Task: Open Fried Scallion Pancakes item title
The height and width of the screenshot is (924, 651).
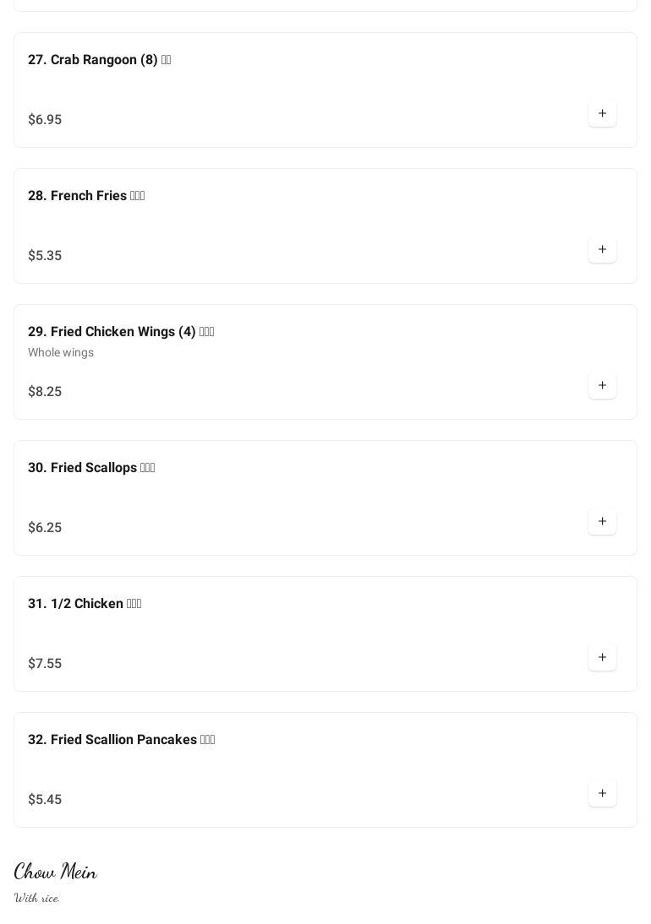Action: tap(121, 740)
